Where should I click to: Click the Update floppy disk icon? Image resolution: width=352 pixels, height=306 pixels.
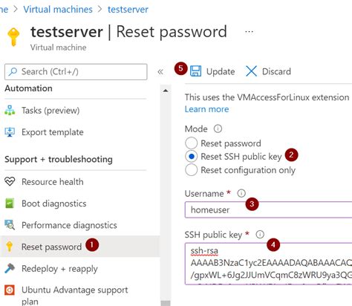click(195, 71)
